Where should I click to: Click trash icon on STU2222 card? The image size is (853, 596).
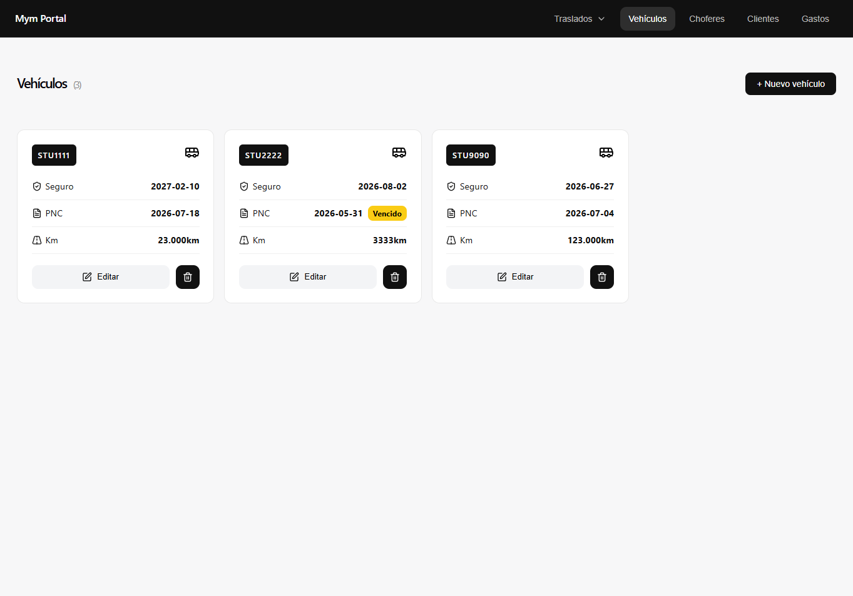(395, 277)
